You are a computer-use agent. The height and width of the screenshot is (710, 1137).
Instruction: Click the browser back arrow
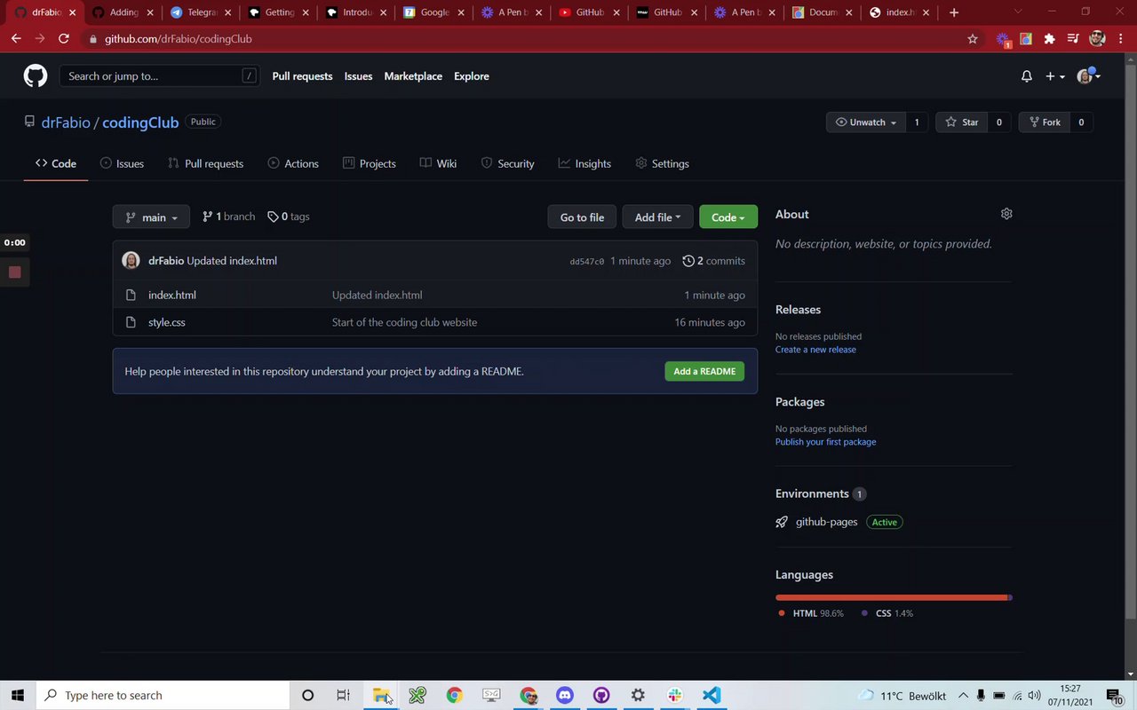coord(16,39)
